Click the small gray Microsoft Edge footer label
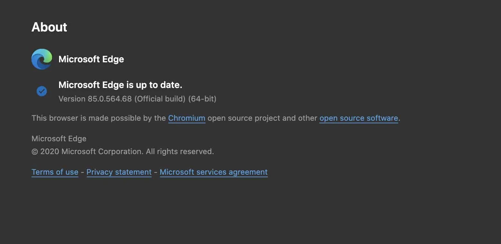 point(59,139)
